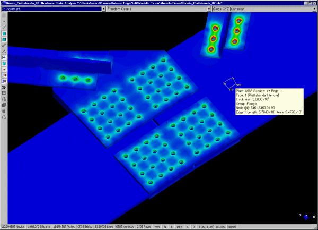Viewport: 318px width, 230px height.
Task: Toggle the beam selection line icon
Action: 4,27
